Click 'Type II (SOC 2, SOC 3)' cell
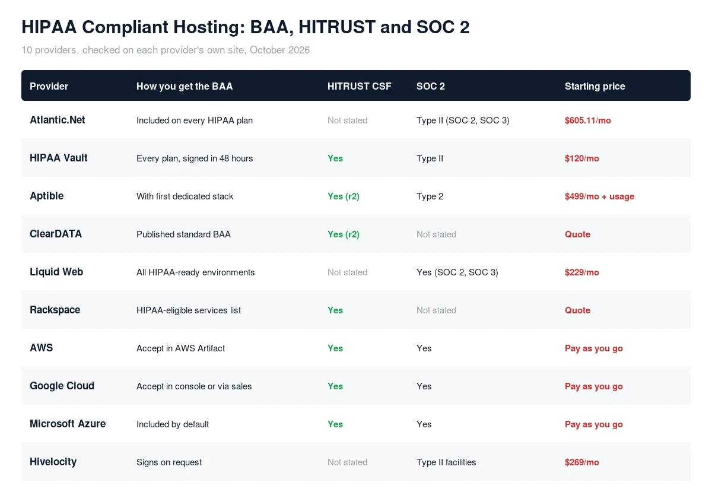The image size is (712, 495). point(463,120)
